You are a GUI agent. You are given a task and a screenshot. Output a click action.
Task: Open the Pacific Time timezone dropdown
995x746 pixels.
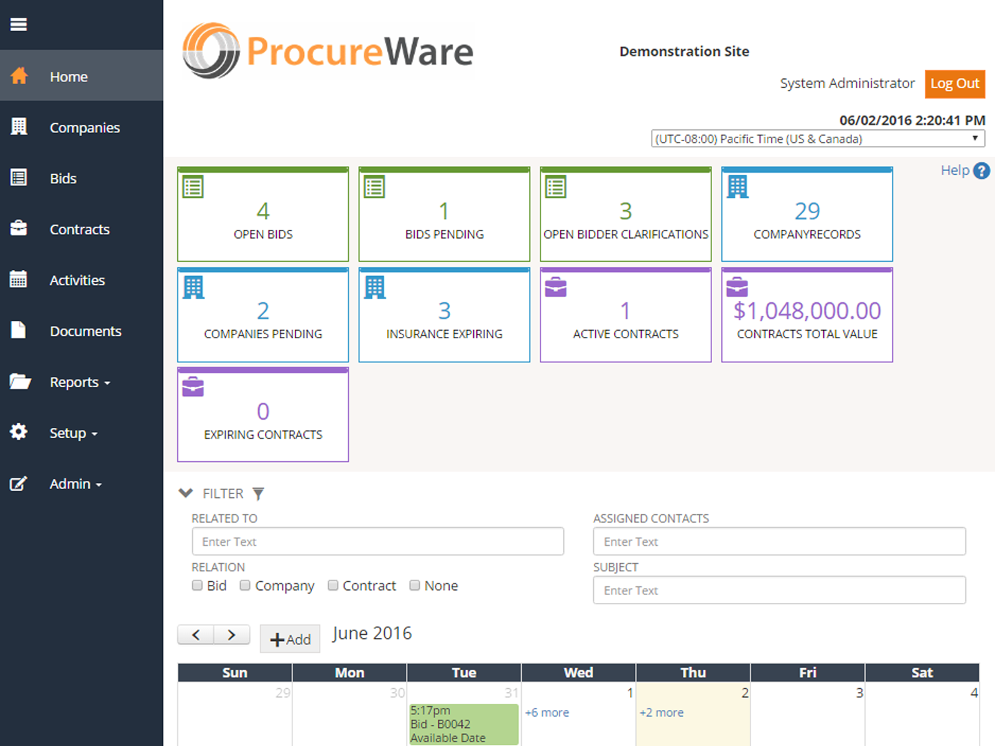[x=818, y=139]
